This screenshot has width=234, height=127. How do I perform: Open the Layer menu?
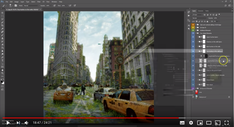pyautogui.click(x=22, y=2)
